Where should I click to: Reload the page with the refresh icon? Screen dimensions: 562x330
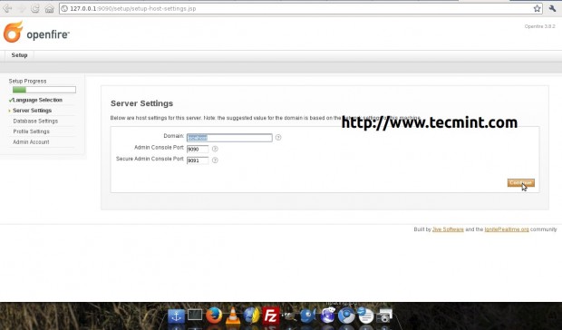pos(34,8)
